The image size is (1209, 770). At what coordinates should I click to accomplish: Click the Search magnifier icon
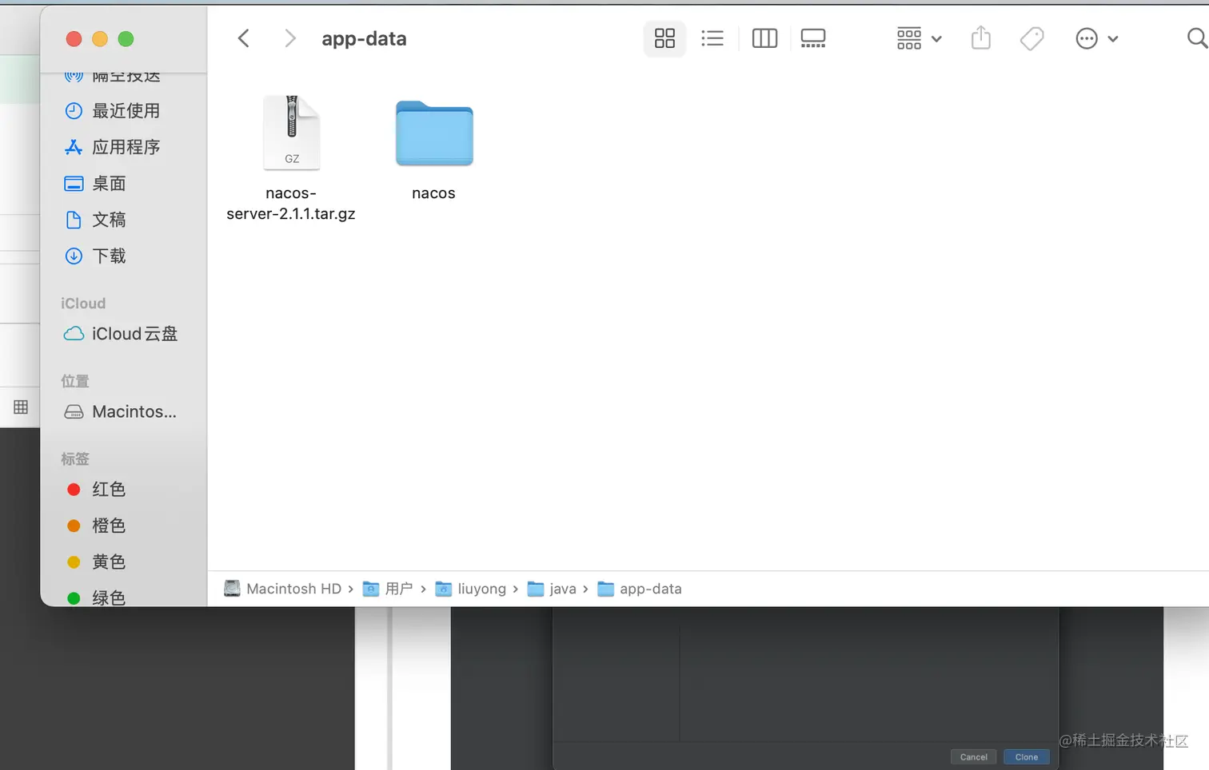point(1196,38)
